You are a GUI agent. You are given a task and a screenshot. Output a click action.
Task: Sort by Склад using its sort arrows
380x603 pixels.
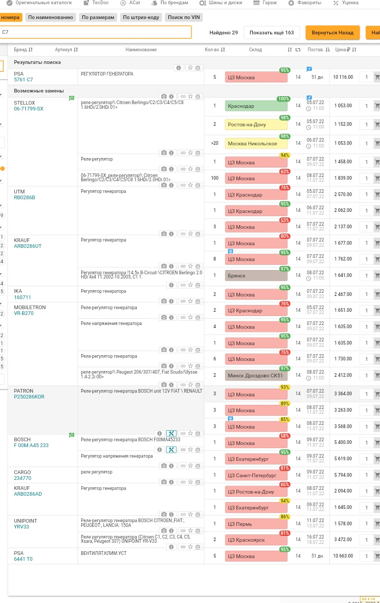[290, 50]
